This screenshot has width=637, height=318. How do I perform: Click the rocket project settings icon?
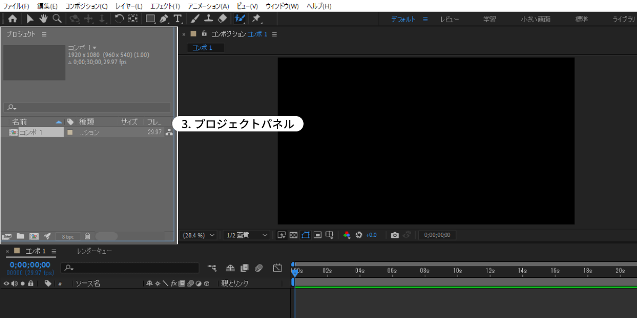(x=47, y=236)
